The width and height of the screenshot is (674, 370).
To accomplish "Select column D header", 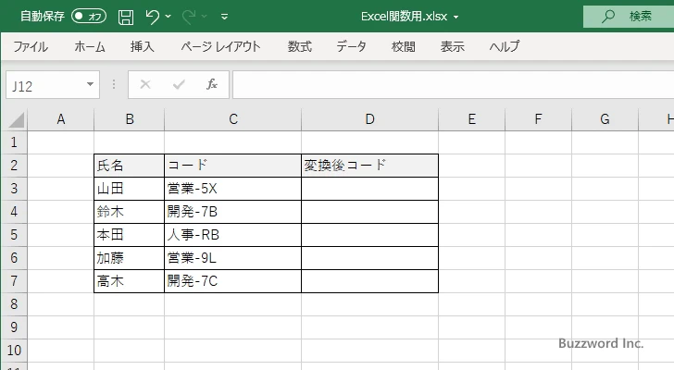I will [369, 119].
